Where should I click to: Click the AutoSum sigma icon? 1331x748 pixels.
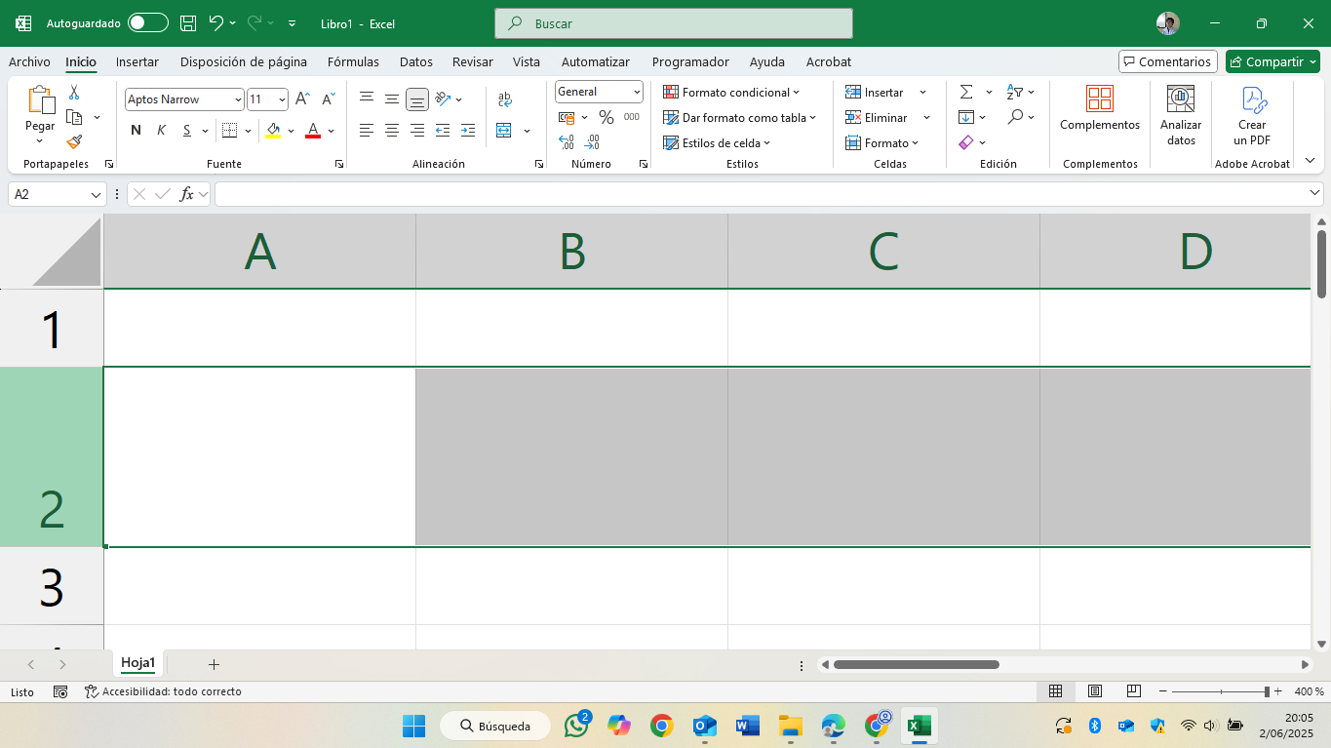pyautogui.click(x=966, y=92)
